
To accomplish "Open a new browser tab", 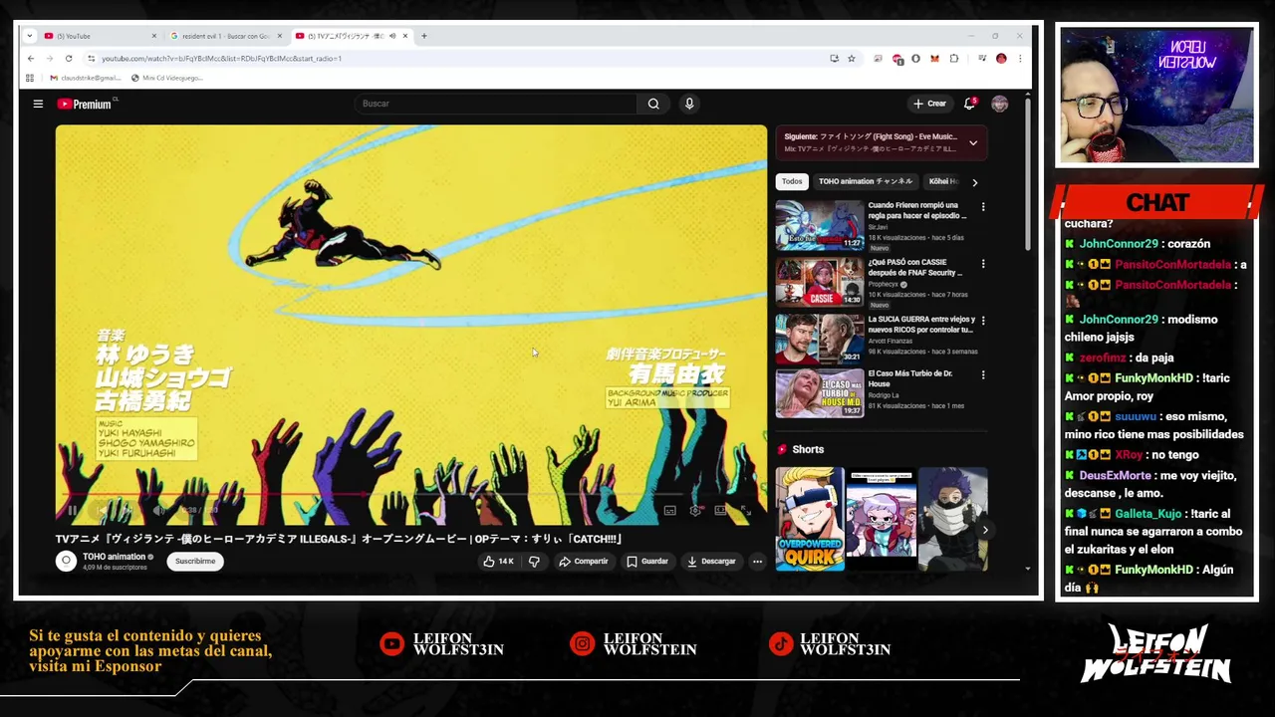I will (424, 36).
